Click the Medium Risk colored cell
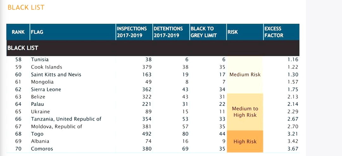Screen dimensions: 342x156 coord(245,75)
